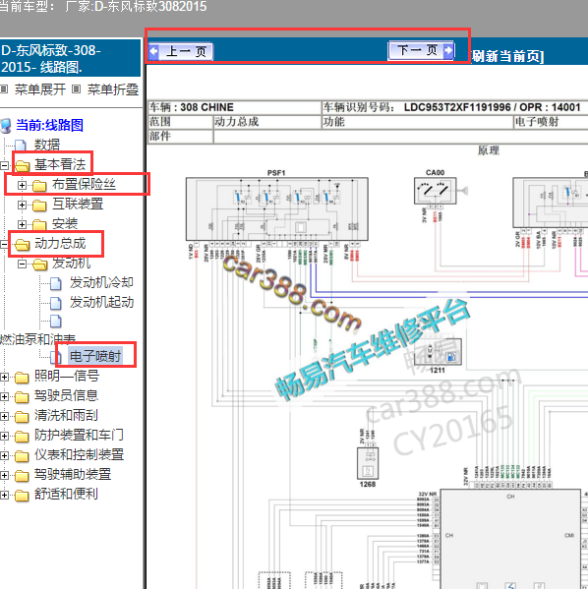Click the folder icon of 互联装置
The width and height of the screenshot is (588, 589).
tap(39, 206)
